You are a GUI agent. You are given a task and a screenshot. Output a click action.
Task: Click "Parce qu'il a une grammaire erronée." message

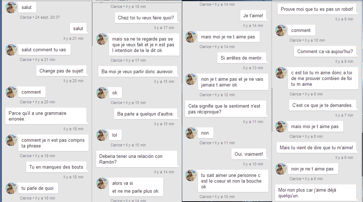(46, 116)
